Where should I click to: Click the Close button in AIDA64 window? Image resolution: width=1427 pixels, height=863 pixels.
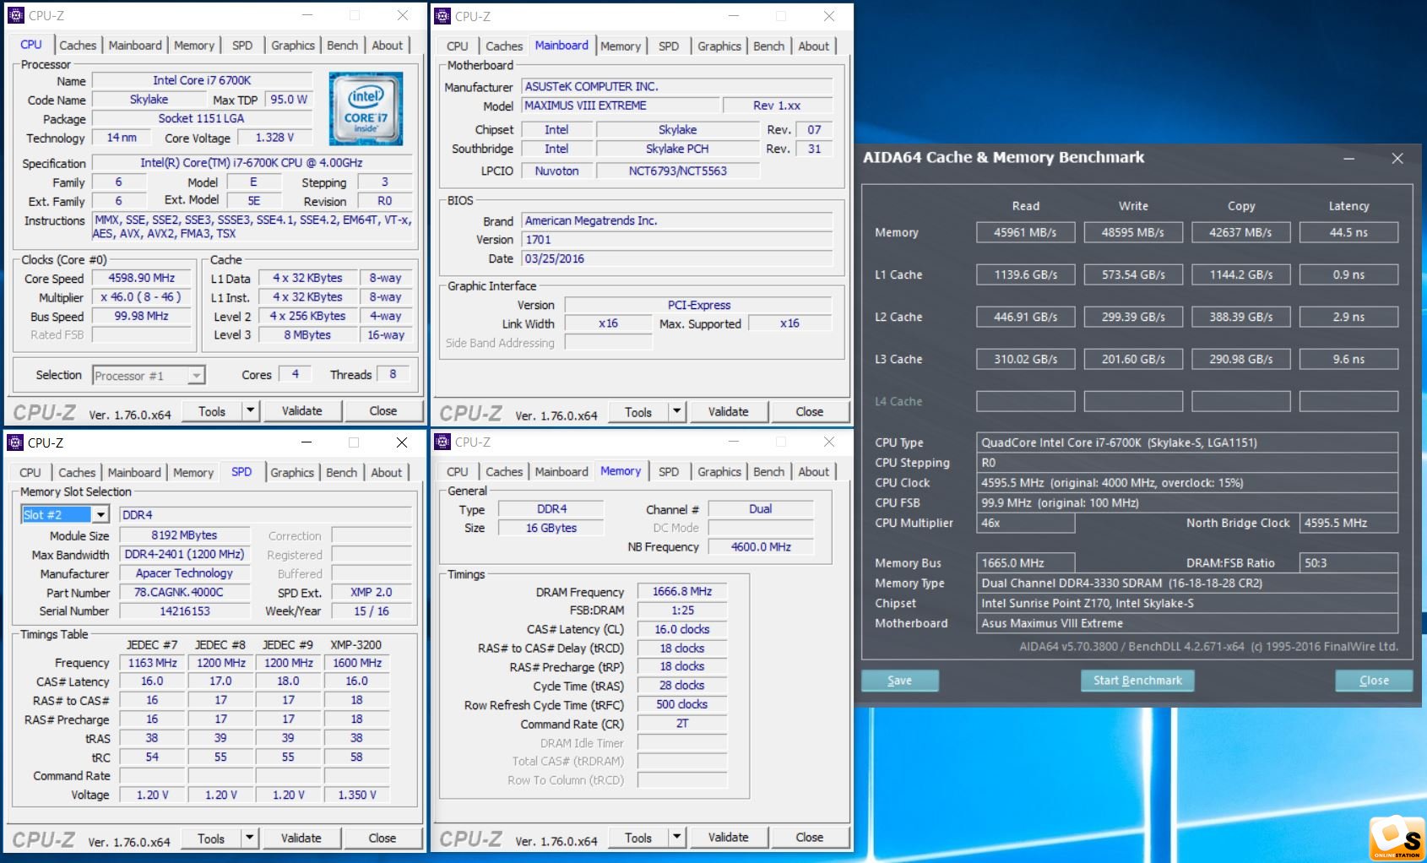click(x=1374, y=681)
